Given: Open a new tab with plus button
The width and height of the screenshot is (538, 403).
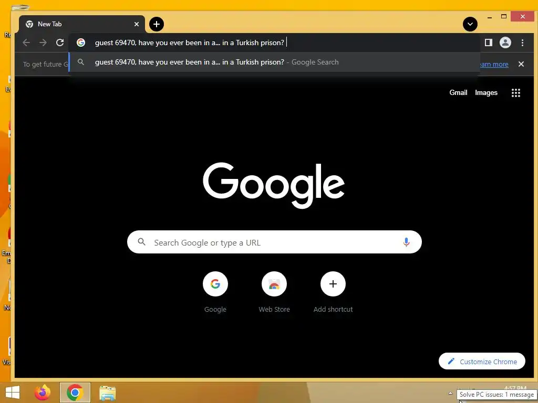Looking at the screenshot, I should (157, 24).
